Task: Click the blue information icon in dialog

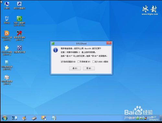Action: click(x=55, y=50)
